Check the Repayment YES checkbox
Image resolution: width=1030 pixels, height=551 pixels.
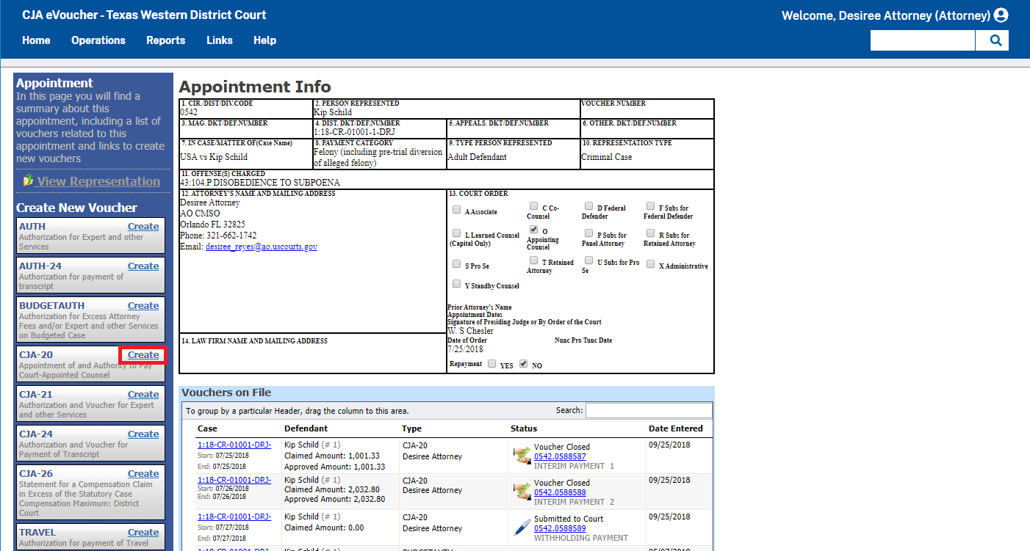[x=491, y=364]
